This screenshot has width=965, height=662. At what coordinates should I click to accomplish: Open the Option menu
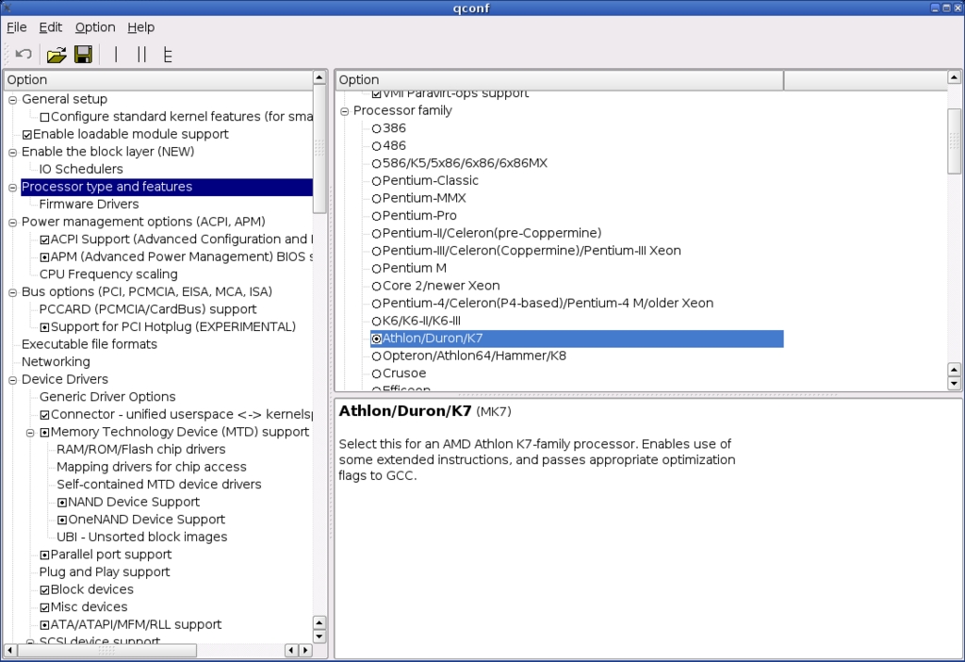[x=95, y=27]
